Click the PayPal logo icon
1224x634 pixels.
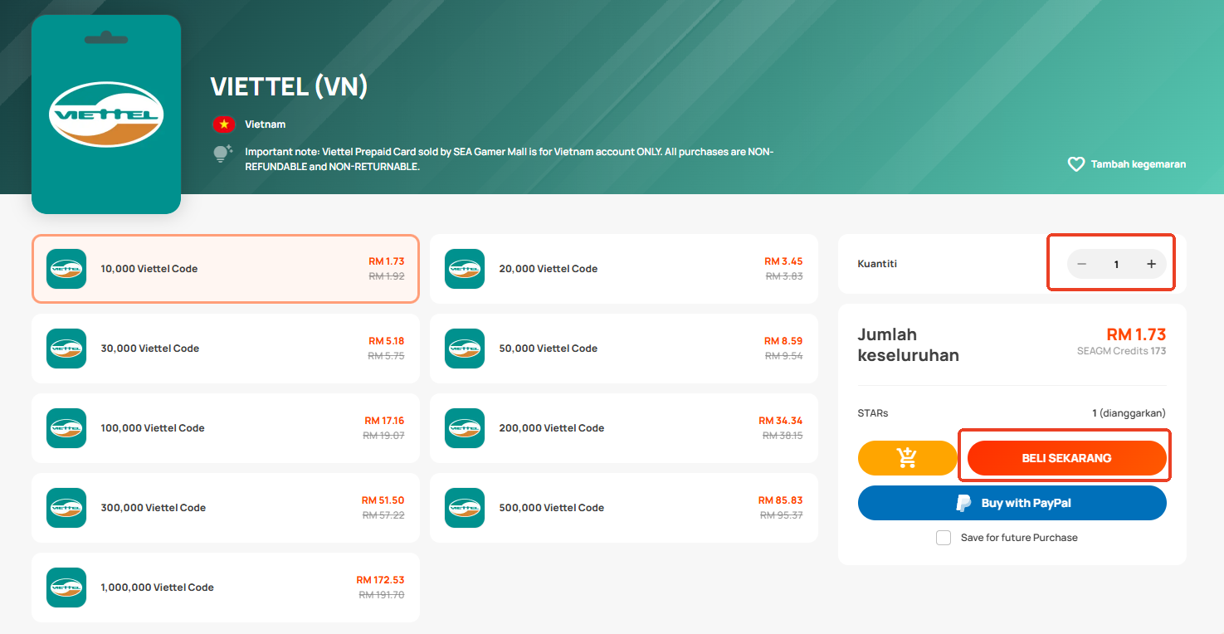pyautogui.click(x=963, y=503)
